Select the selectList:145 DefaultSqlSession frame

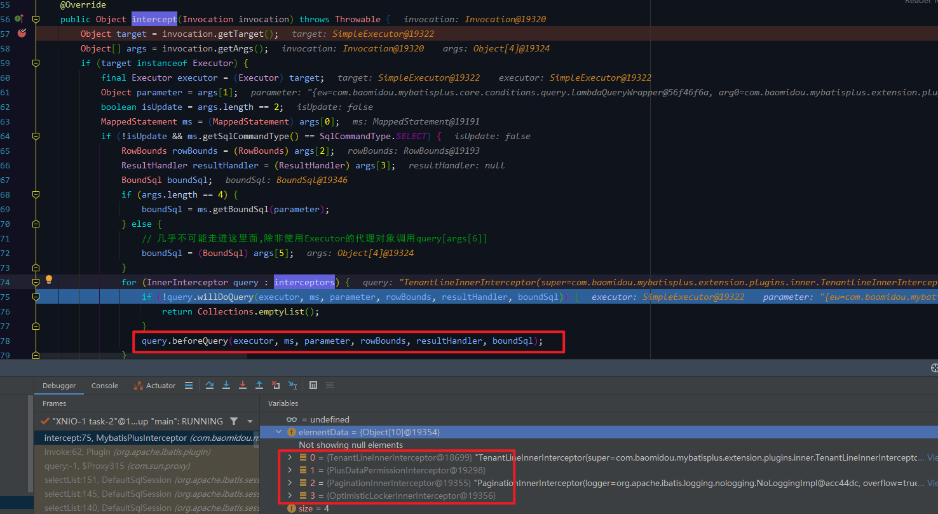pos(146,494)
